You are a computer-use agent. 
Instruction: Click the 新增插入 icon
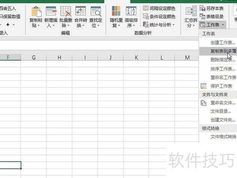(51, 11)
